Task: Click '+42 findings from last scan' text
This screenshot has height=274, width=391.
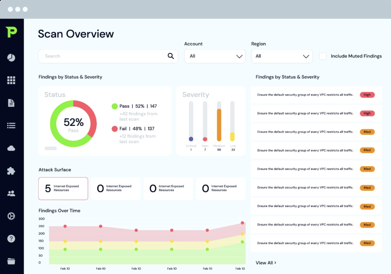Action: coord(138,116)
